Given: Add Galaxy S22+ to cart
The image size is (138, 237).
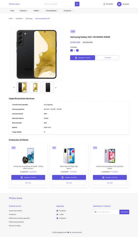Looking at the screenshot, I should [x=83, y=58].
